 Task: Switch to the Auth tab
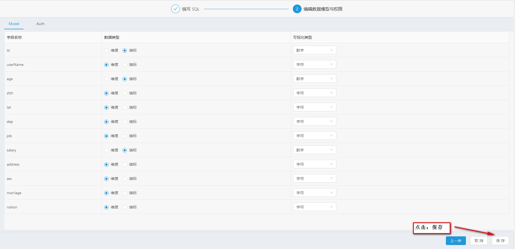[x=40, y=24]
